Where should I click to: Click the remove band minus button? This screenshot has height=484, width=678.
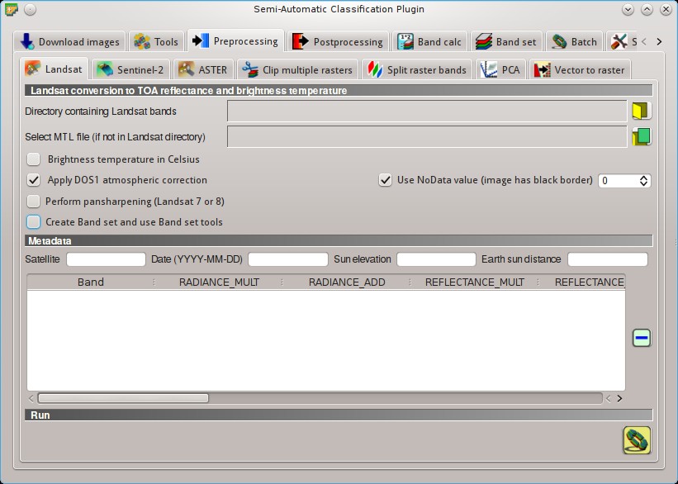coord(641,338)
